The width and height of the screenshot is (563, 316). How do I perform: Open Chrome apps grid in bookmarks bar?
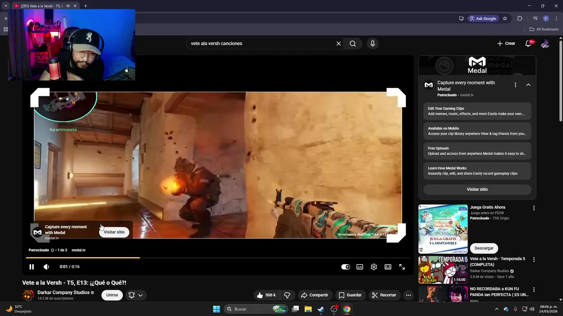[6, 29]
